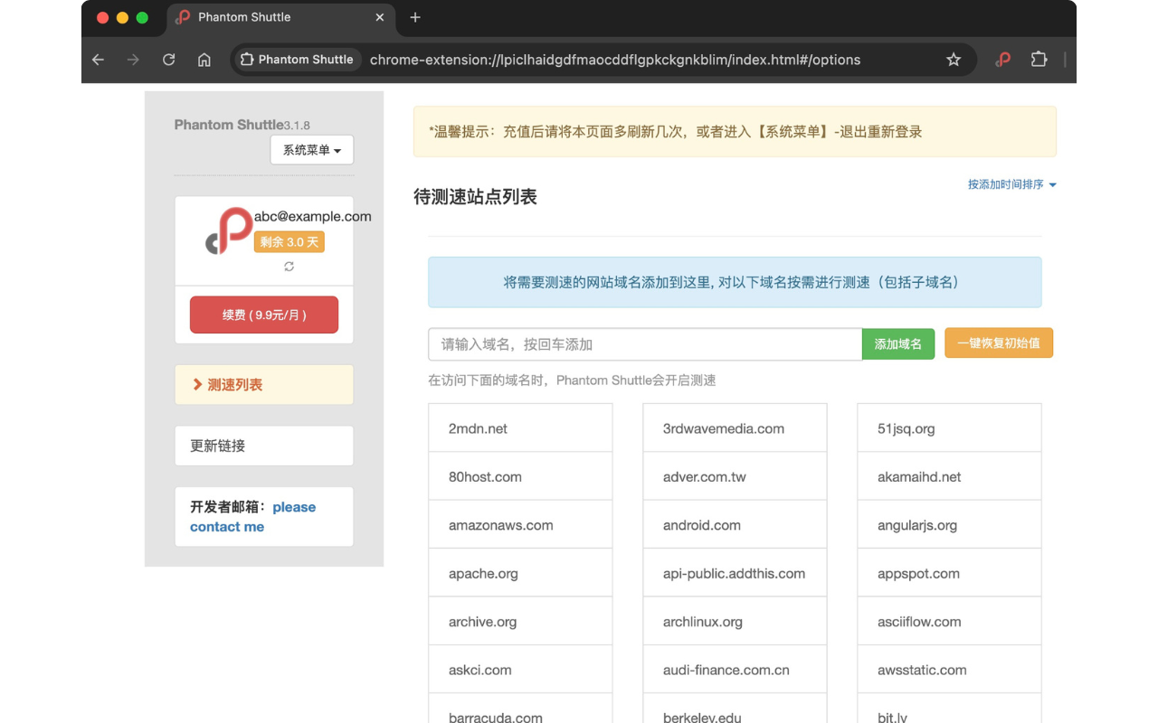Open the 按添加时间排序 sort dropdown
Screen dimensions: 1158x723
(x=1011, y=184)
